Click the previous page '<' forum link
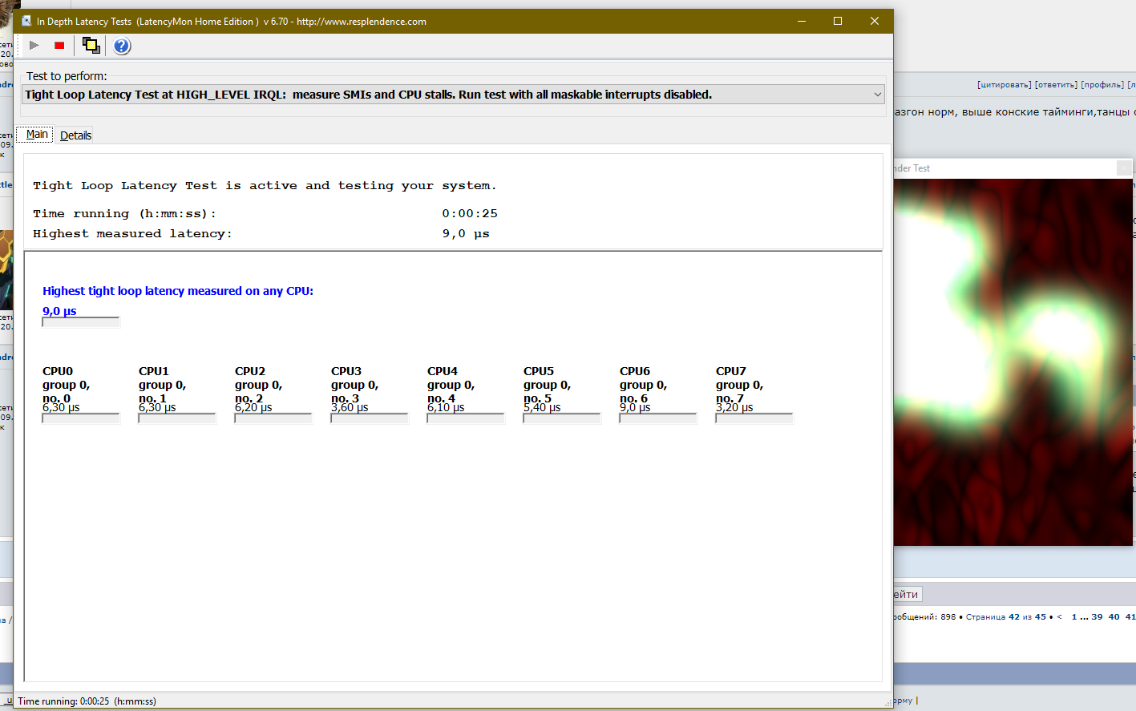The height and width of the screenshot is (711, 1136). click(x=1059, y=616)
